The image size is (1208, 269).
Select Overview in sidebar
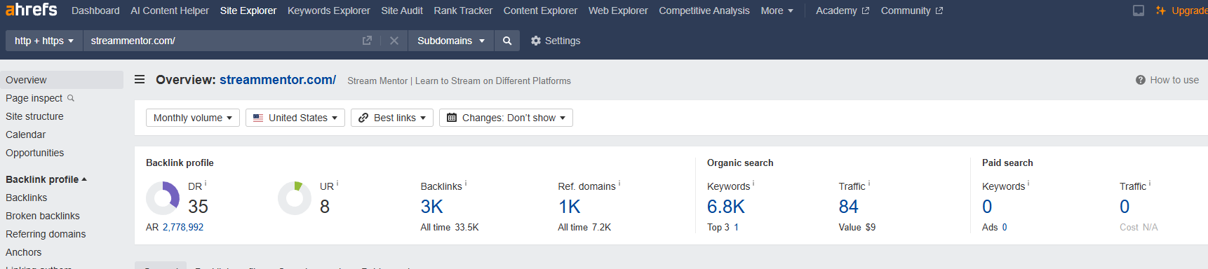[x=62, y=80]
